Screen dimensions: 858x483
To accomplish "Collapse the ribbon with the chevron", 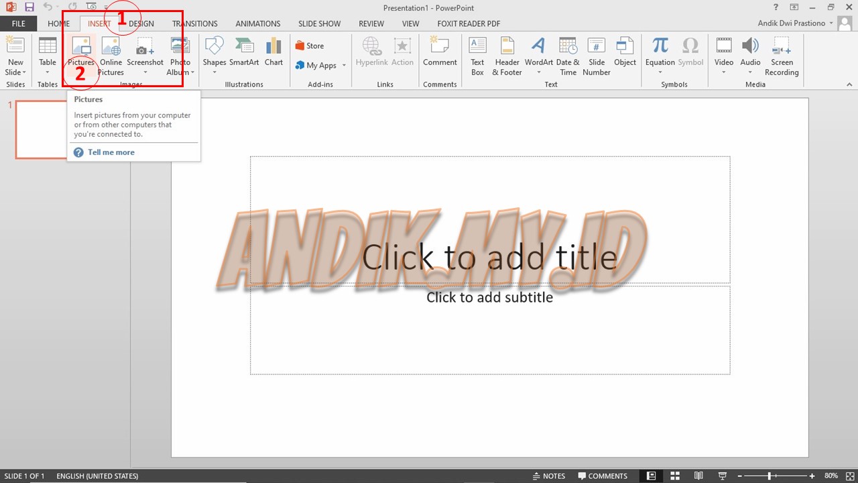I will pos(849,85).
